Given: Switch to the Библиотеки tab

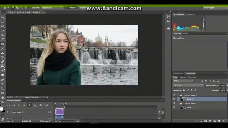Looking at the screenshot, I should pos(178,74).
